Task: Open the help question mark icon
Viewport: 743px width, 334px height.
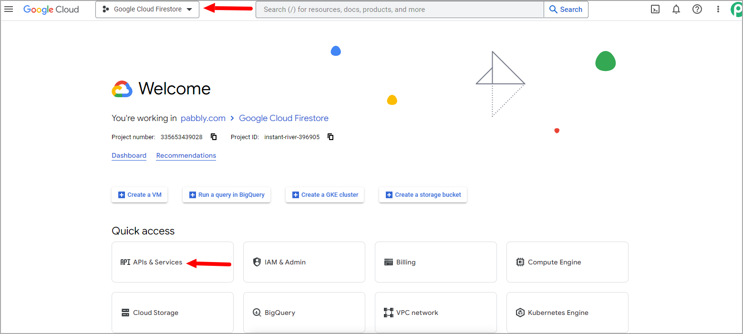Action: coord(697,9)
